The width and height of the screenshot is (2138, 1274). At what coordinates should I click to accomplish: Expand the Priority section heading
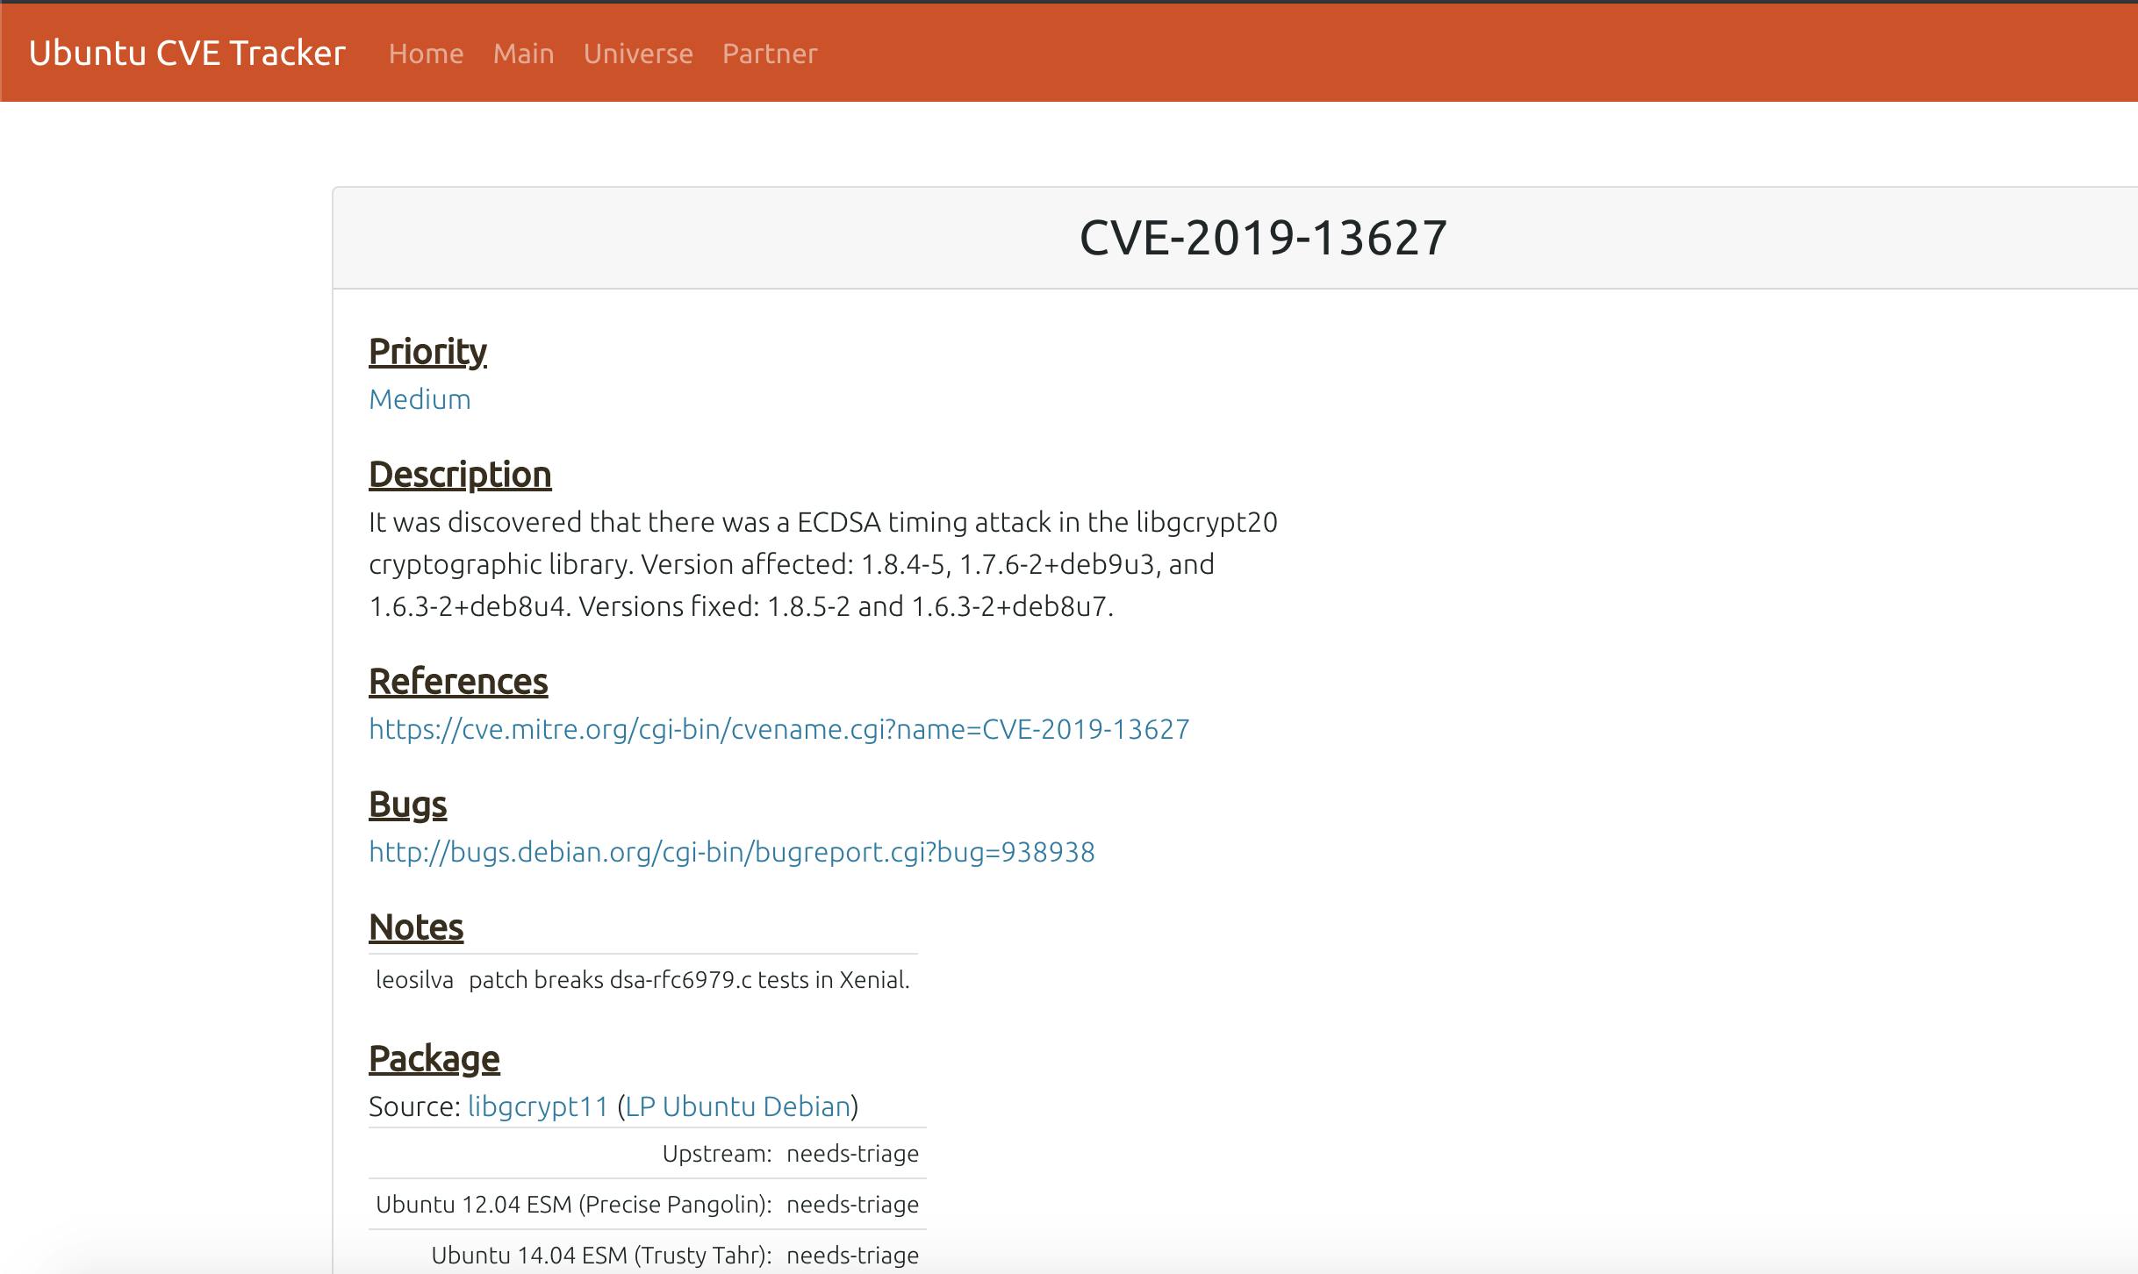pyautogui.click(x=429, y=349)
